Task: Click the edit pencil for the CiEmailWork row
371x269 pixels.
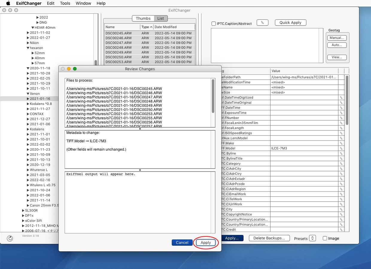Action: (341, 194)
